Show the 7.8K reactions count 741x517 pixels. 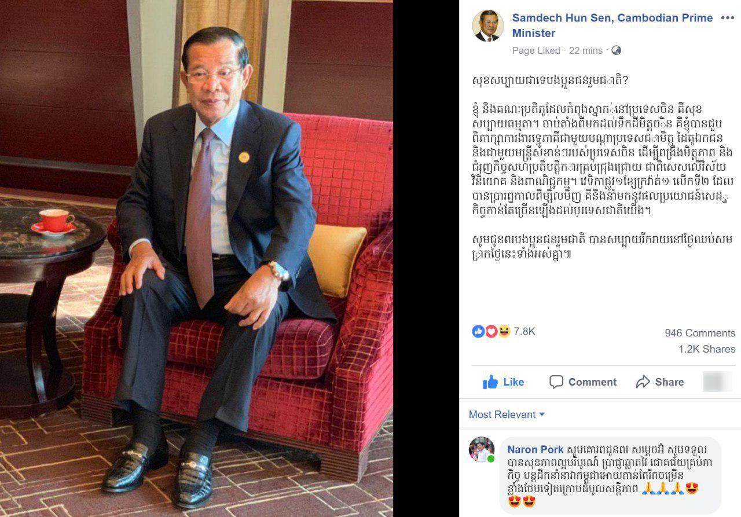(524, 331)
